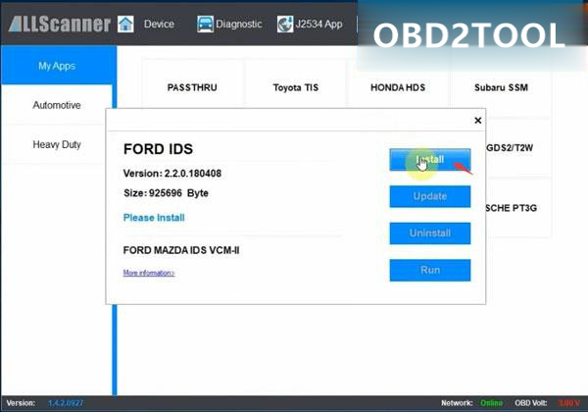The width and height of the screenshot is (588, 412).
Task: Click the Update button in dialog
Action: tap(430, 196)
